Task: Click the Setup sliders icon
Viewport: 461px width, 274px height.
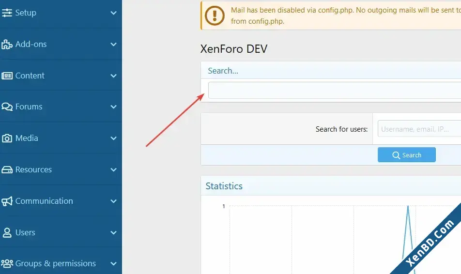Action: tap(7, 13)
